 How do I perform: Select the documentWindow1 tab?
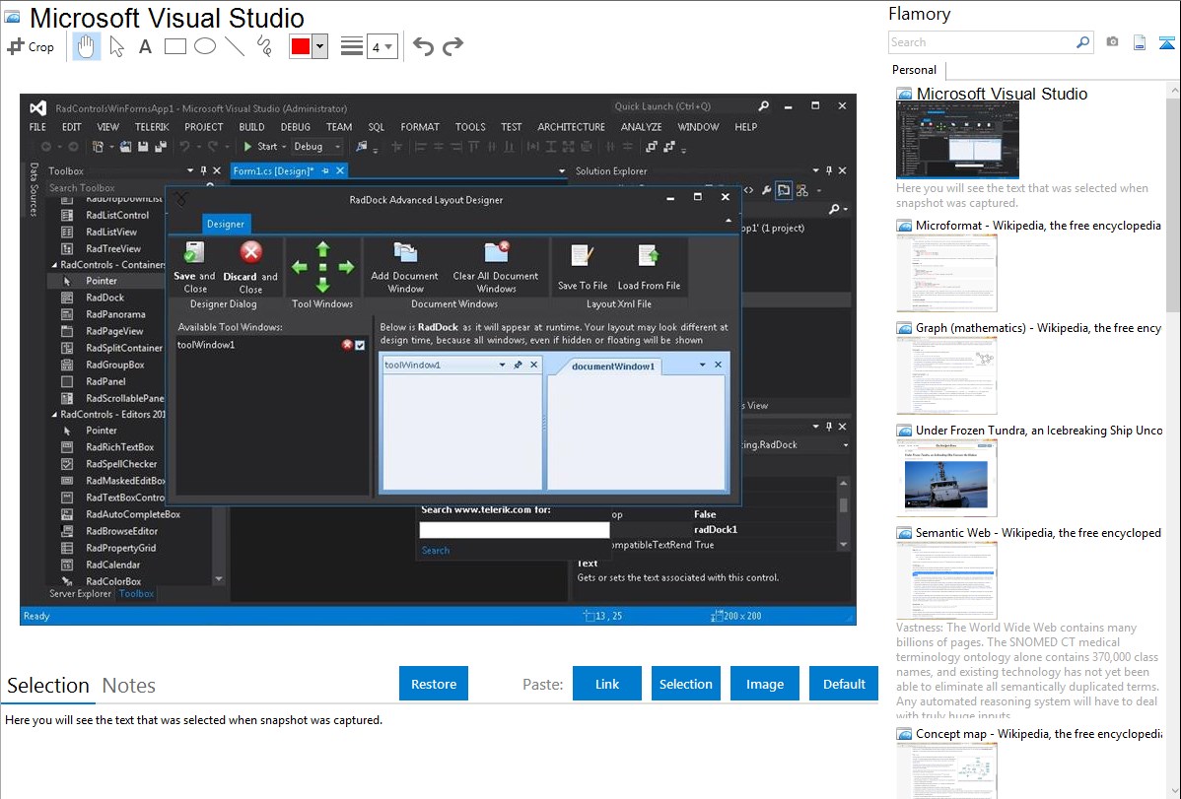click(x=612, y=366)
